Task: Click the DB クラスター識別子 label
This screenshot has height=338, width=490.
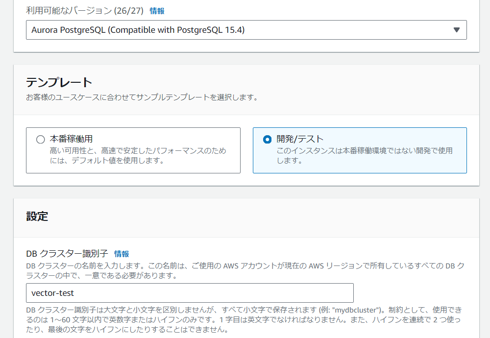Action: pyautogui.click(x=62, y=254)
